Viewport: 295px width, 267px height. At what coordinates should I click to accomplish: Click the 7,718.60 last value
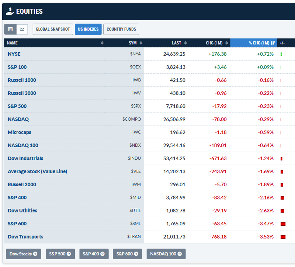tap(176, 106)
